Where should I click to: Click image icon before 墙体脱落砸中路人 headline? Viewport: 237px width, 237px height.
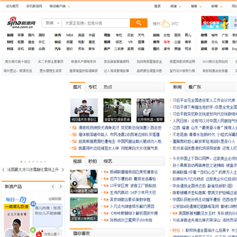point(74,134)
